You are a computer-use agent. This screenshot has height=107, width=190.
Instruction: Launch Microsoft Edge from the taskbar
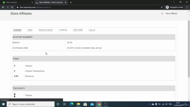[x=72, y=104]
